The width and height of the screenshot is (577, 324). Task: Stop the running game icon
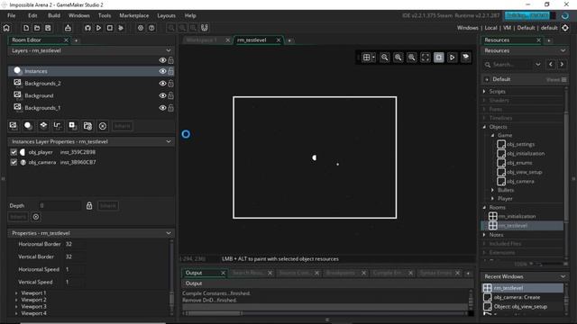tap(110, 28)
